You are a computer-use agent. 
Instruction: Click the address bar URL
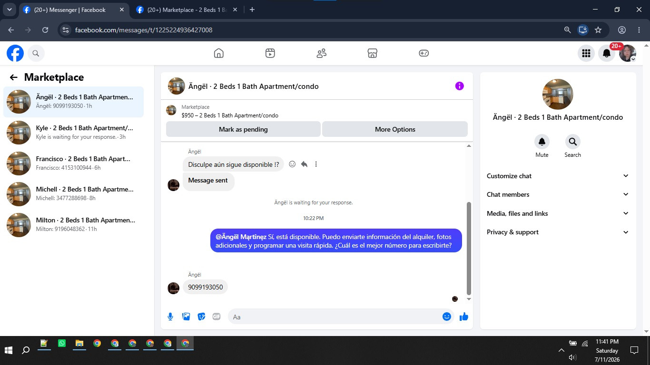tap(144, 30)
